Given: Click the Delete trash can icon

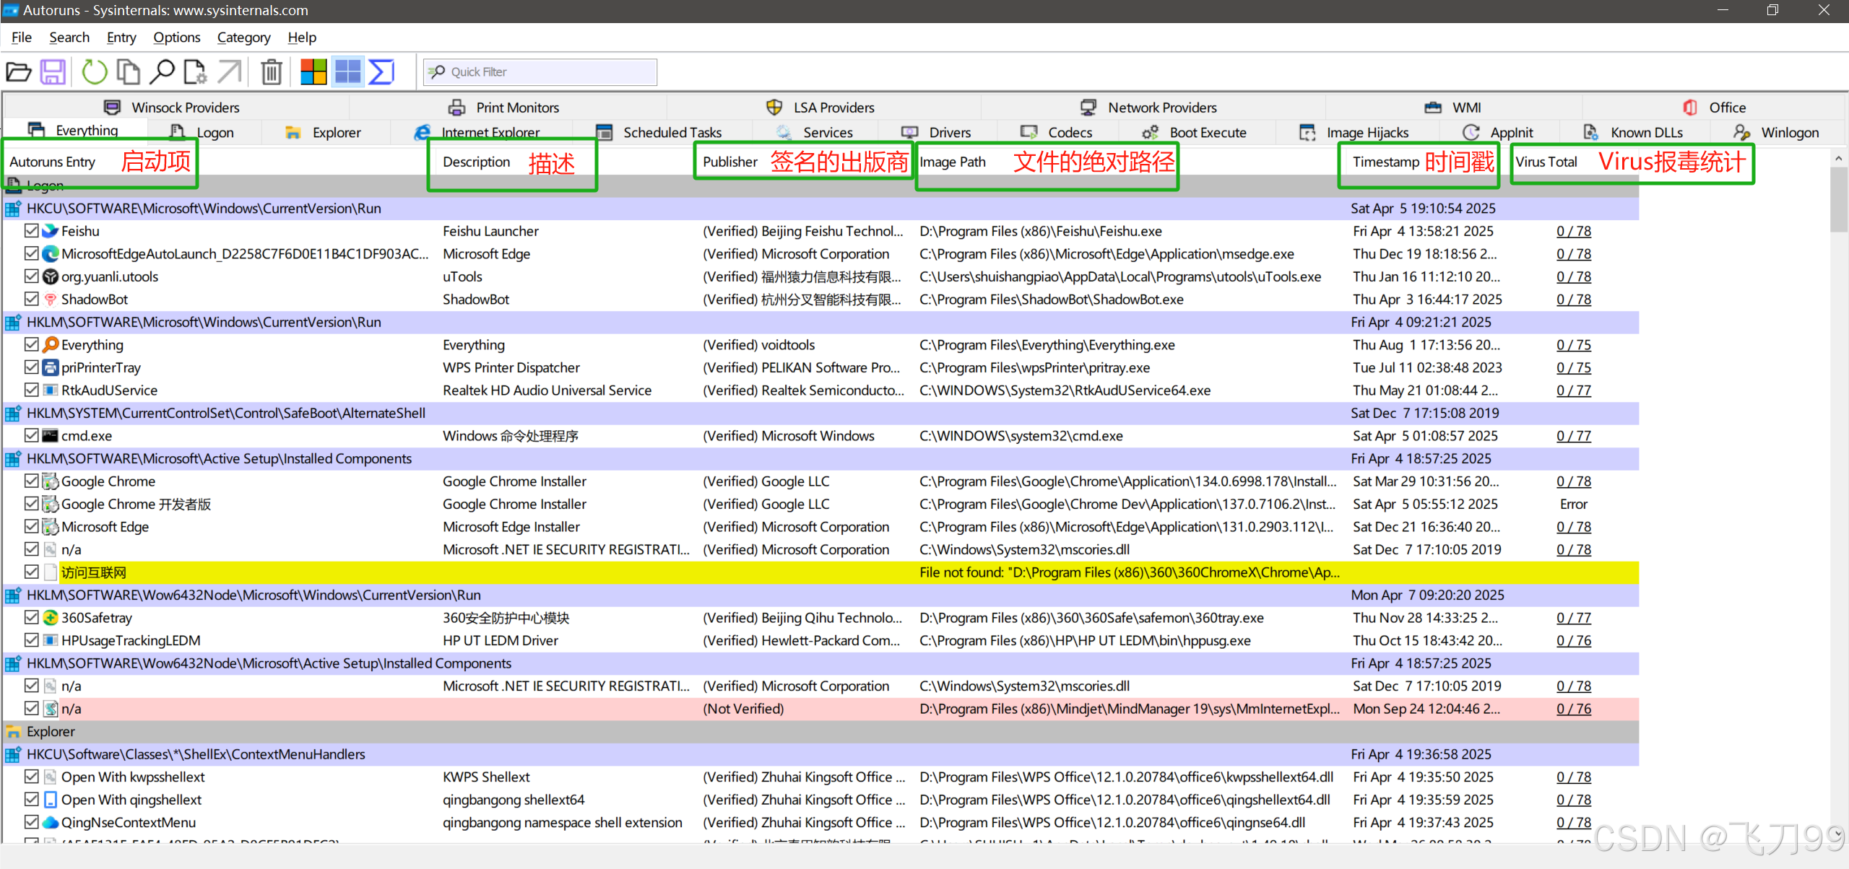Looking at the screenshot, I should click(272, 72).
